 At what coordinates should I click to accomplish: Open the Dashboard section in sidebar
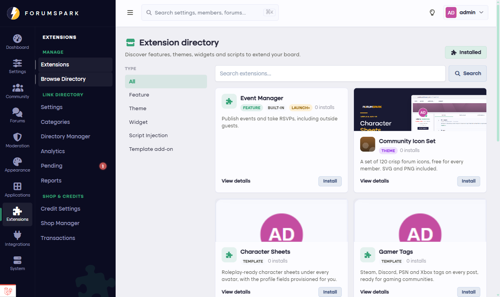(x=17, y=43)
